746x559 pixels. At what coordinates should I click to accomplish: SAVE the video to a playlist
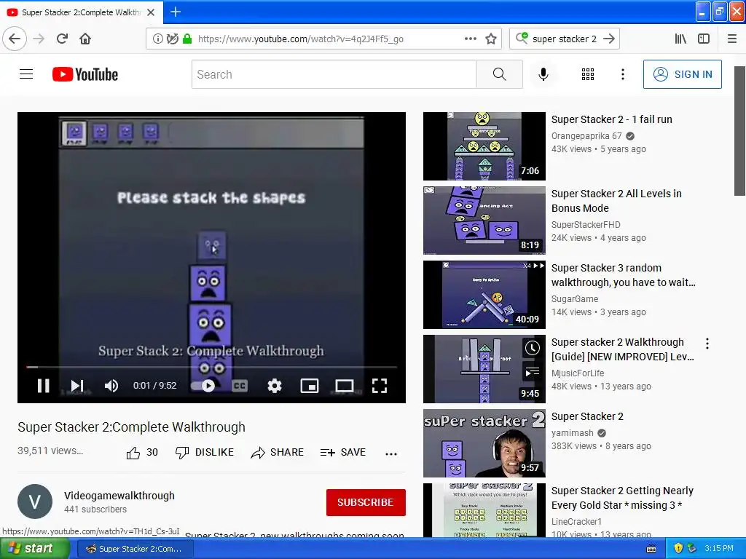pos(343,453)
